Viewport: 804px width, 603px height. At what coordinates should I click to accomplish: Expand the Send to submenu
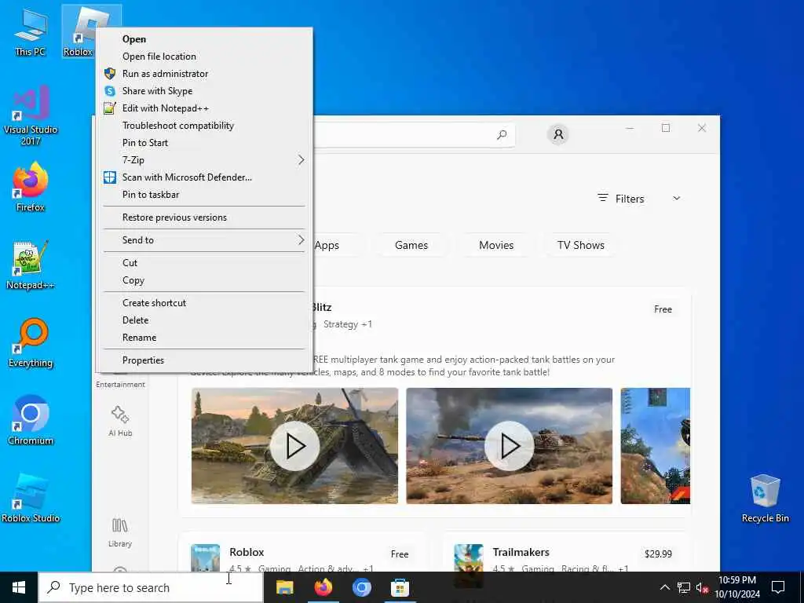tap(205, 240)
